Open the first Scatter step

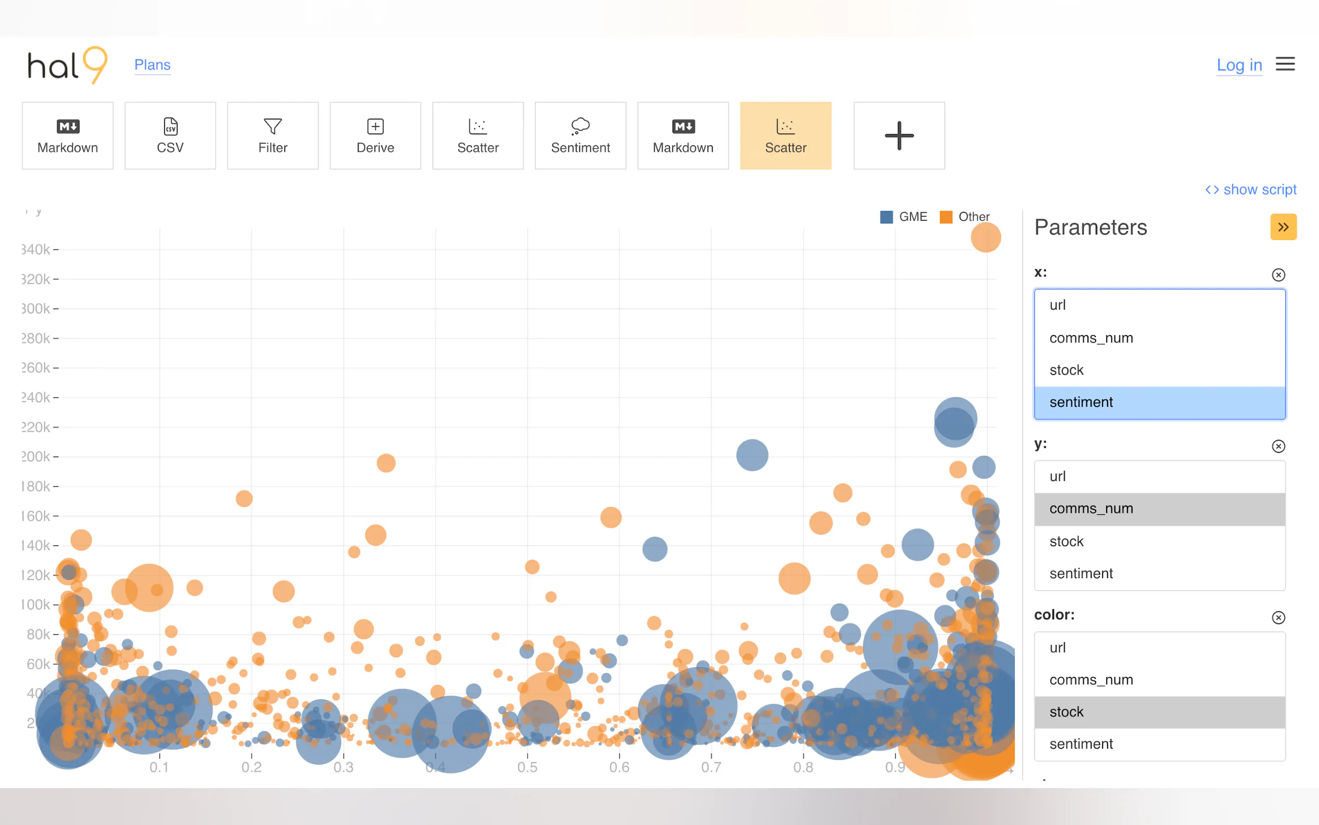478,135
